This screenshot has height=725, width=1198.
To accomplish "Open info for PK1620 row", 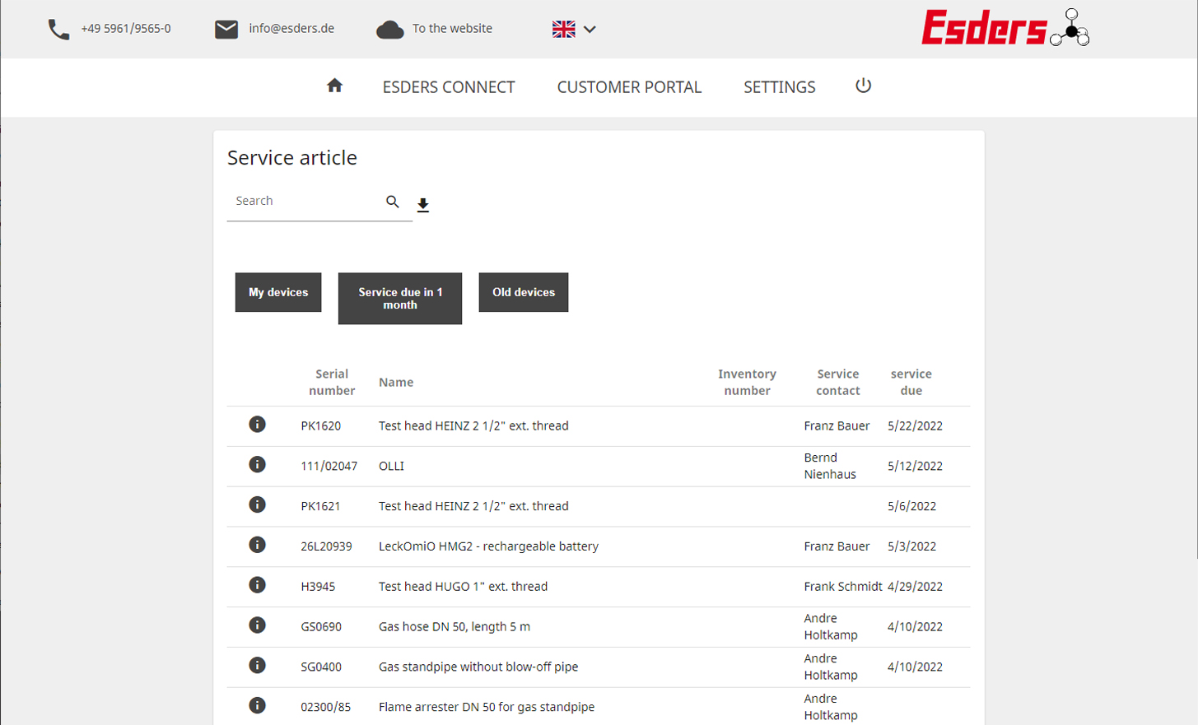I will pyautogui.click(x=258, y=425).
